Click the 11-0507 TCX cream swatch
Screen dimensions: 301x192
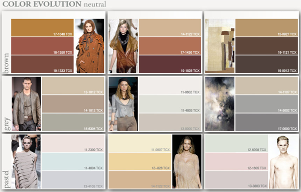pyautogui.click(x=140, y=143)
